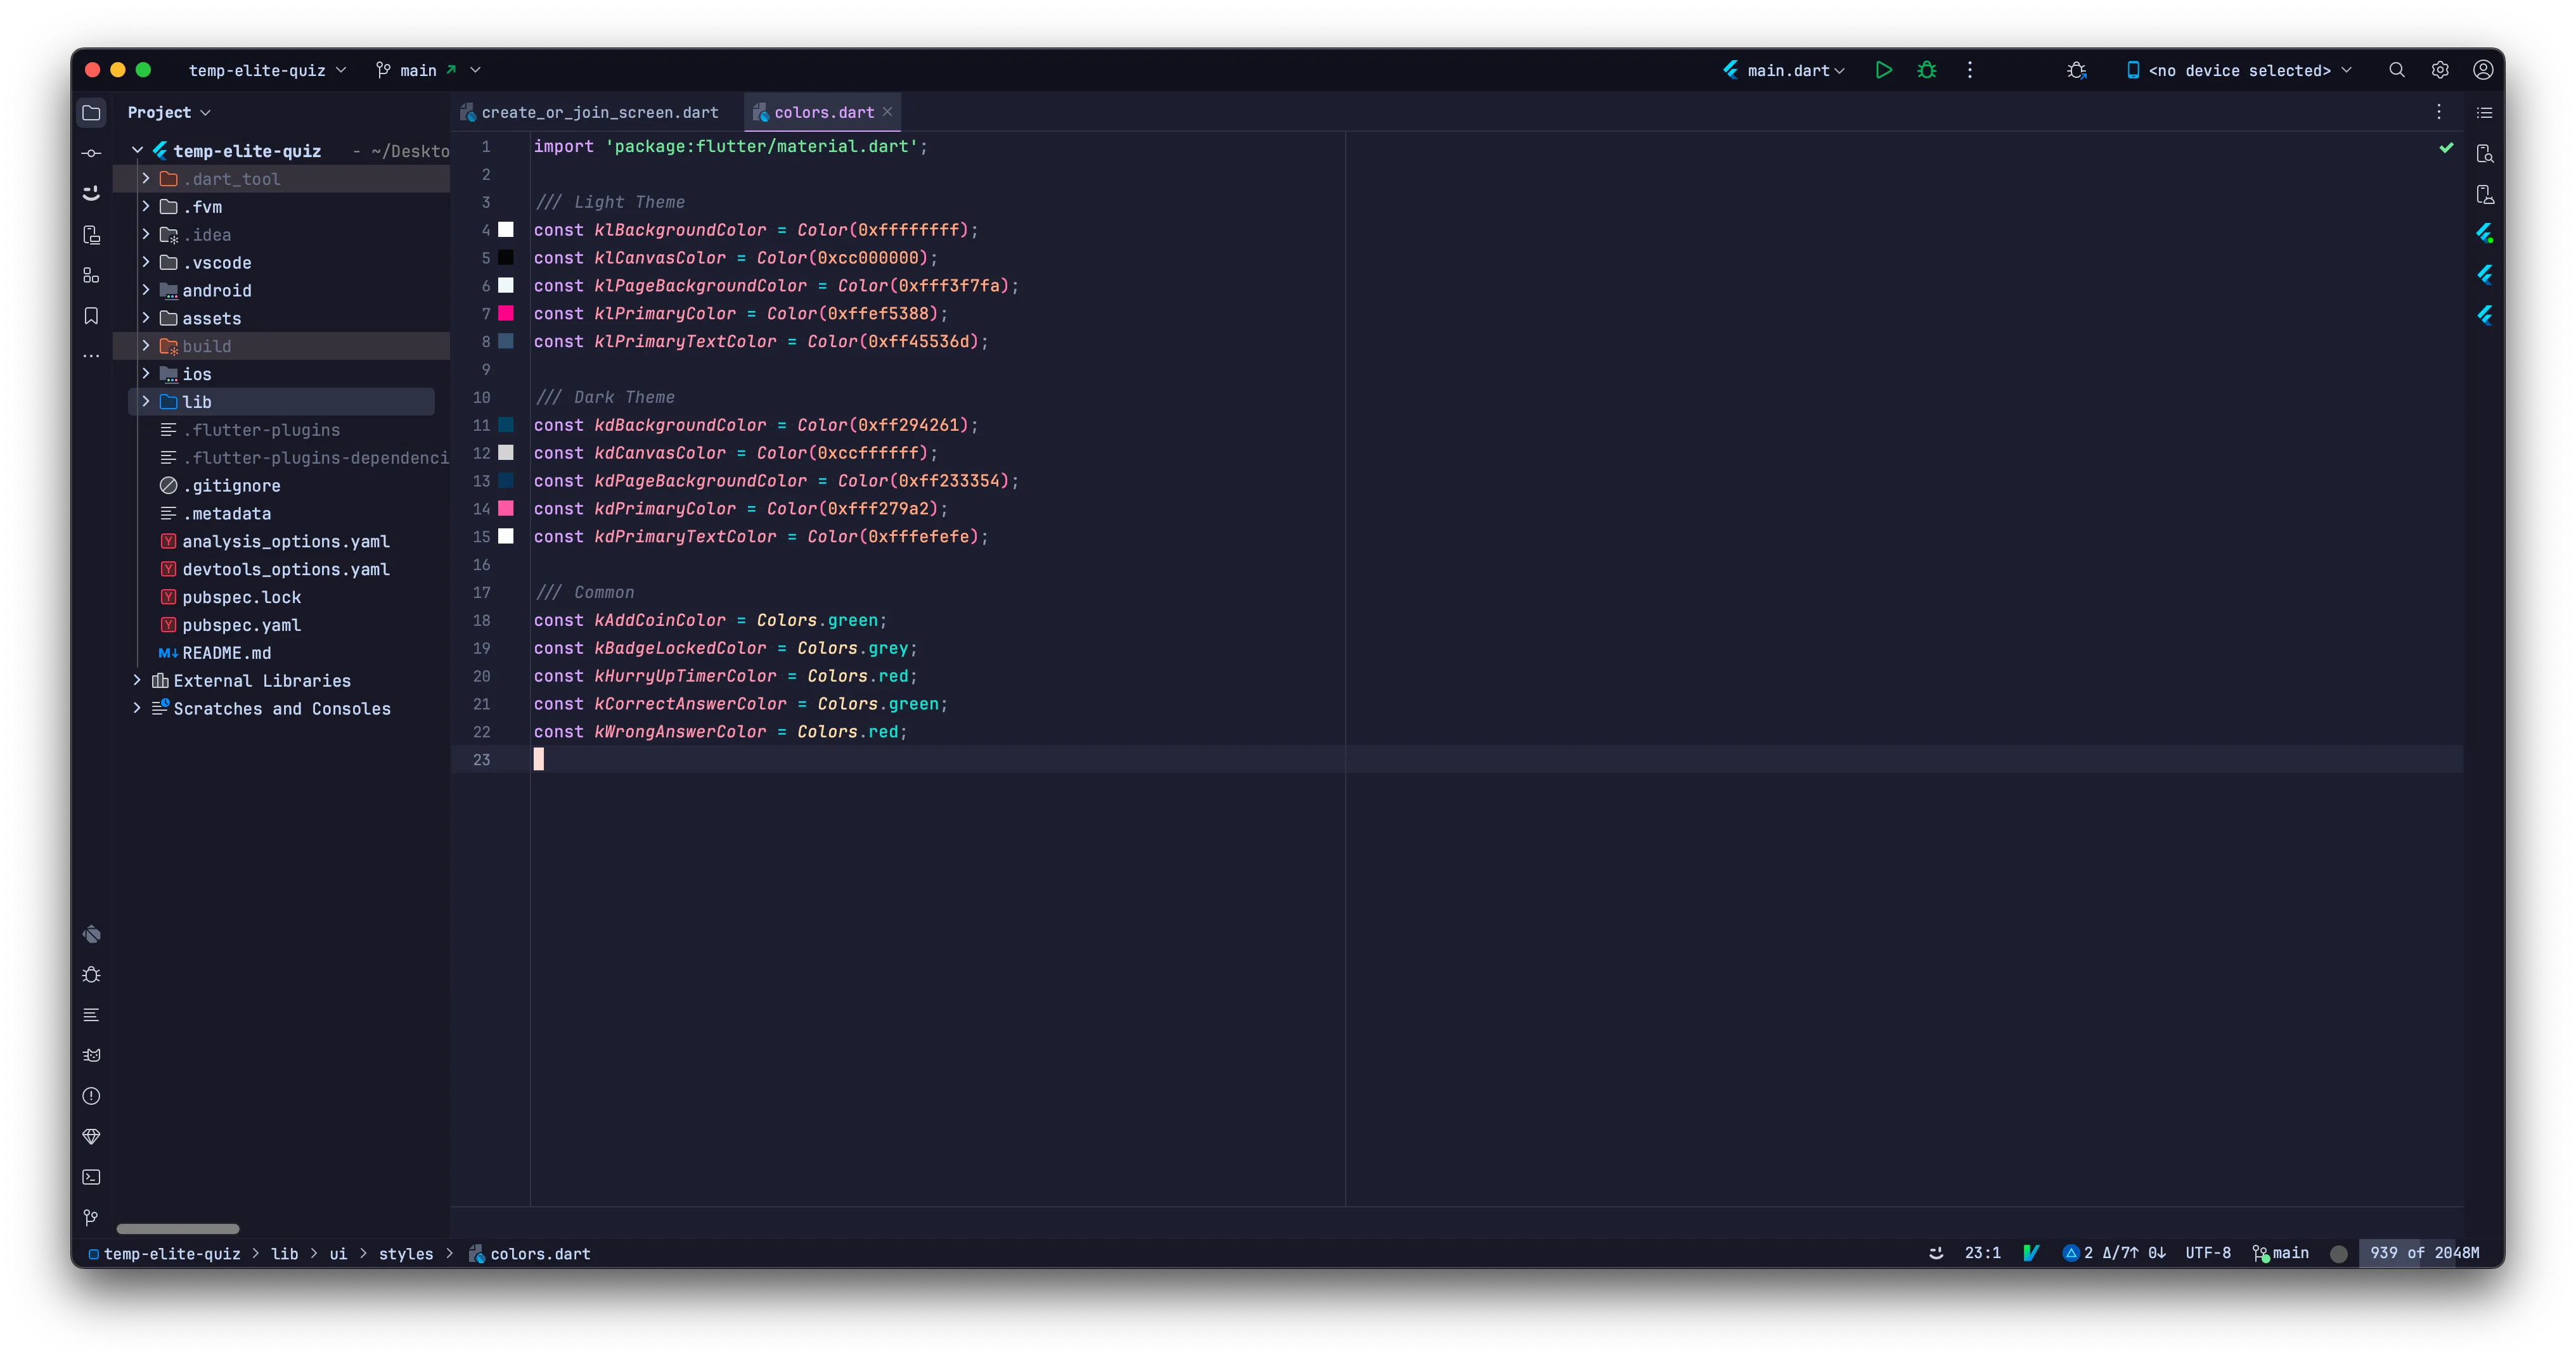
Task: Click the Debug bug icon in toolbar
Action: (x=1926, y=70)
